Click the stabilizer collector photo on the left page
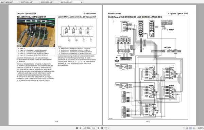The height and width of the screenshot is (130, 204). pyautogui.click(x=36, y=33)
